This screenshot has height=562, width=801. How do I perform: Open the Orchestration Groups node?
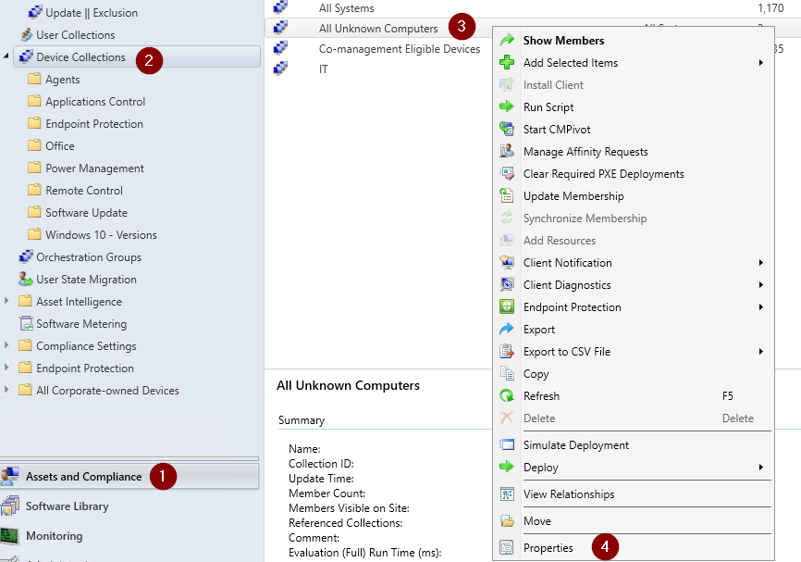(x=89, y=256)
